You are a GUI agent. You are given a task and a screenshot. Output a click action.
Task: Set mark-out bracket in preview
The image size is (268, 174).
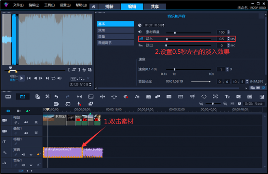pos(79,70)
